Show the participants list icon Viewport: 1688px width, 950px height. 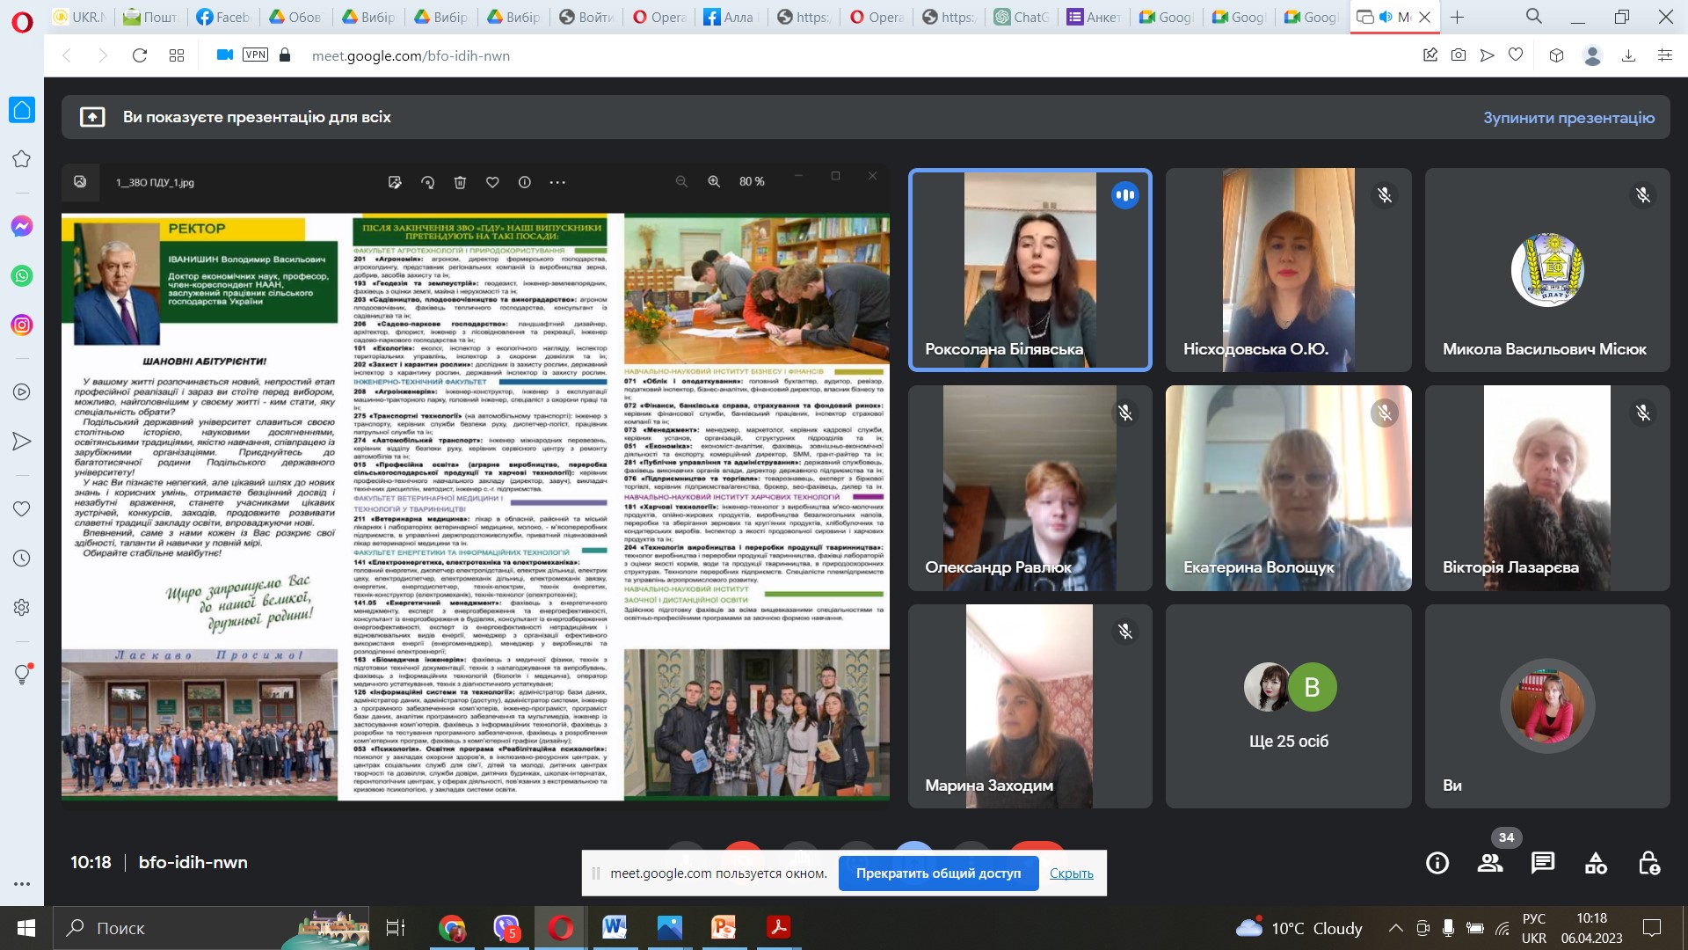point(1490,863)
